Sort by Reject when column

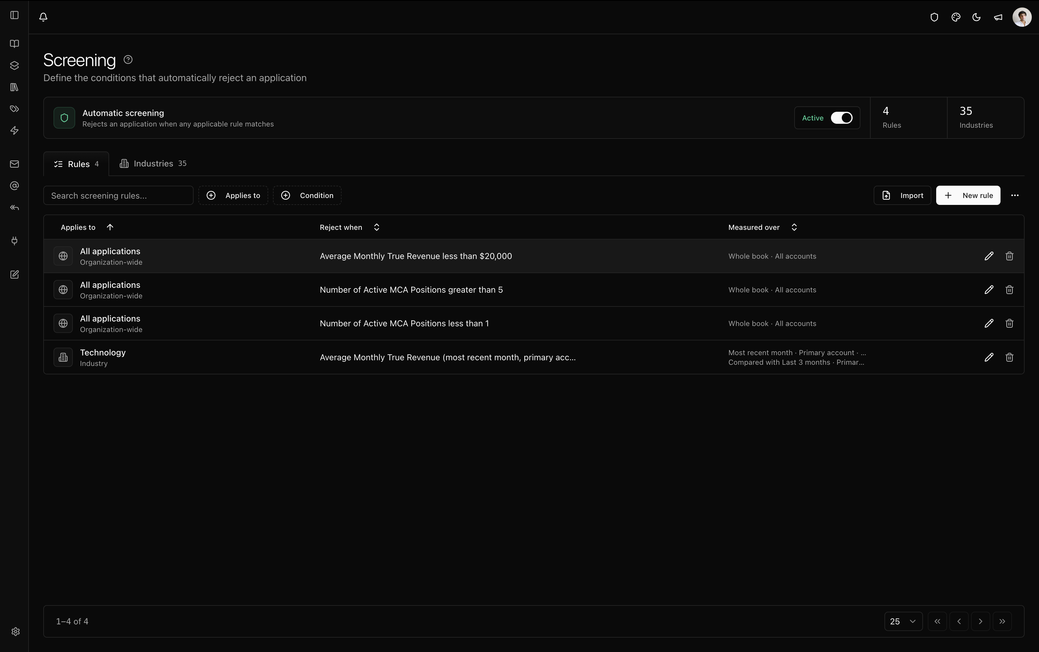click(350, 227)
